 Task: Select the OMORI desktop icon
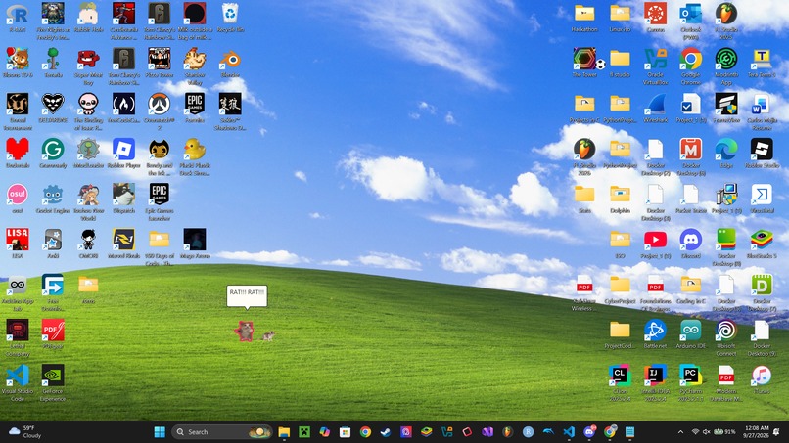click(88, 240)
